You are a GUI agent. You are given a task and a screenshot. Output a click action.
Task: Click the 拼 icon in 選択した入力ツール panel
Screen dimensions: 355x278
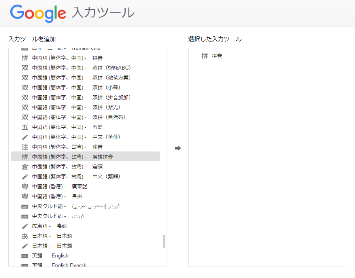point(205,56)
